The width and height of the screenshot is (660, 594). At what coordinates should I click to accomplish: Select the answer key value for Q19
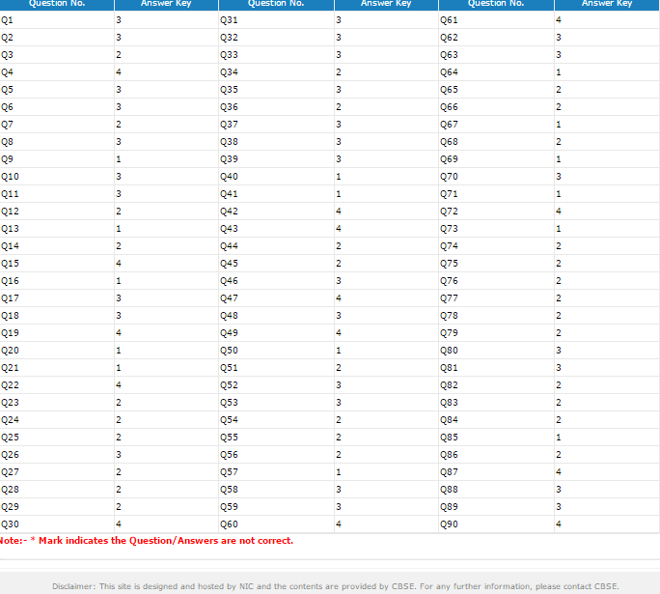(119, 333)
